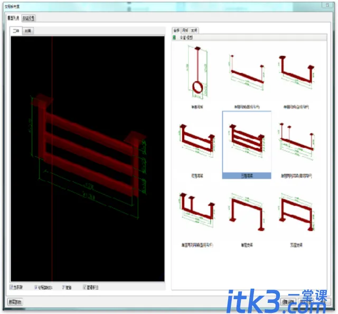Click inside the black 3D hanger preview canvas
338x314 pixels.
pyautogui.click(x=88, y=159)
